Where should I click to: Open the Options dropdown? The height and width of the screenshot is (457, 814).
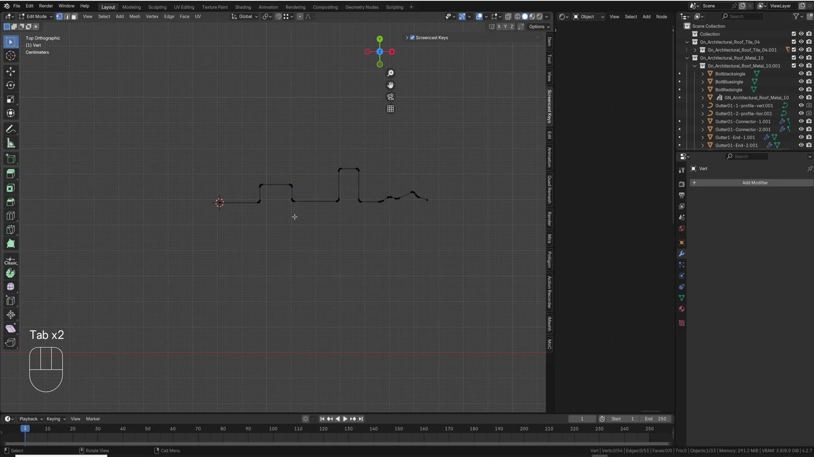[539, 27]
